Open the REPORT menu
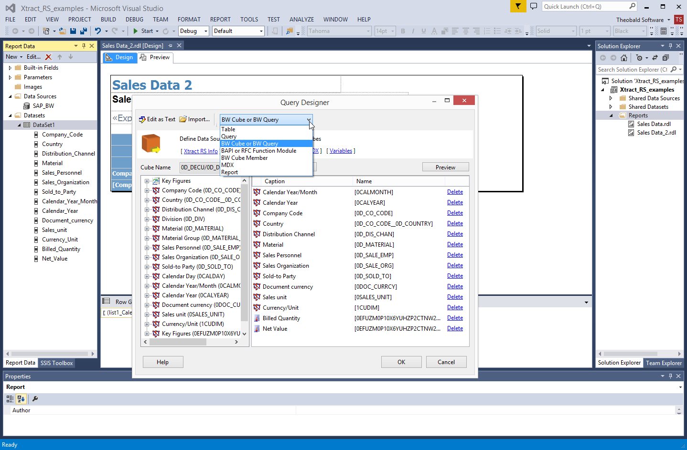Screen dimensions: 687x450 [x=220, y=20]
